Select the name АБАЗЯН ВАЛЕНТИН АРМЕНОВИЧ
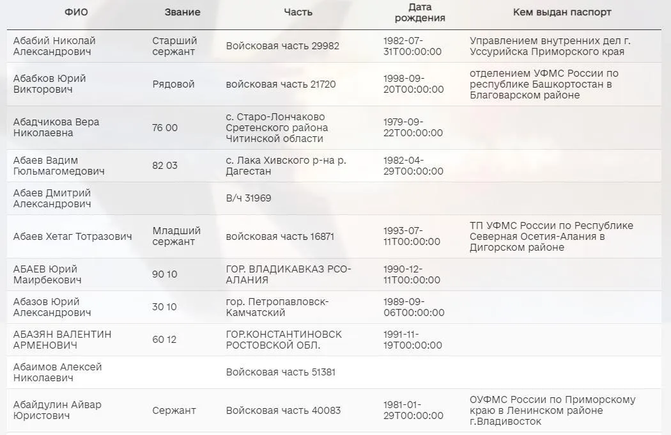Image resolution: width=671 pixels, height=435 pixels. [62, 340]
